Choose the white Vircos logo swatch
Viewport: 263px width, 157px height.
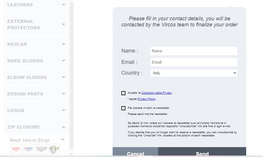click(x=42, y=149)
